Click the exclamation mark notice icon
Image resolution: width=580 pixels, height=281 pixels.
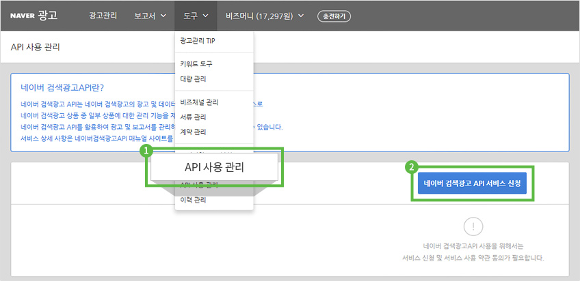(x=473, y=226)
